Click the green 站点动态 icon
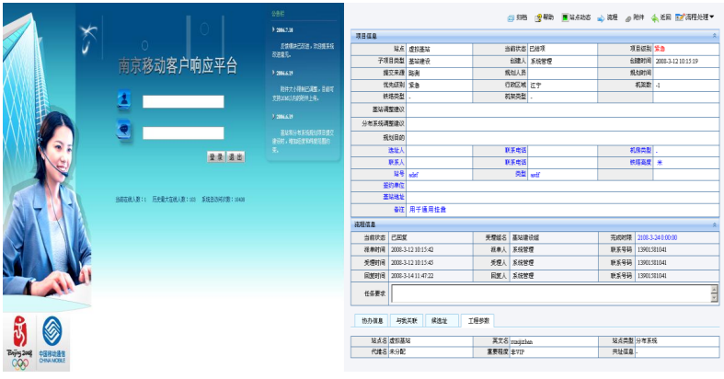724x379 pixels. 565,17
